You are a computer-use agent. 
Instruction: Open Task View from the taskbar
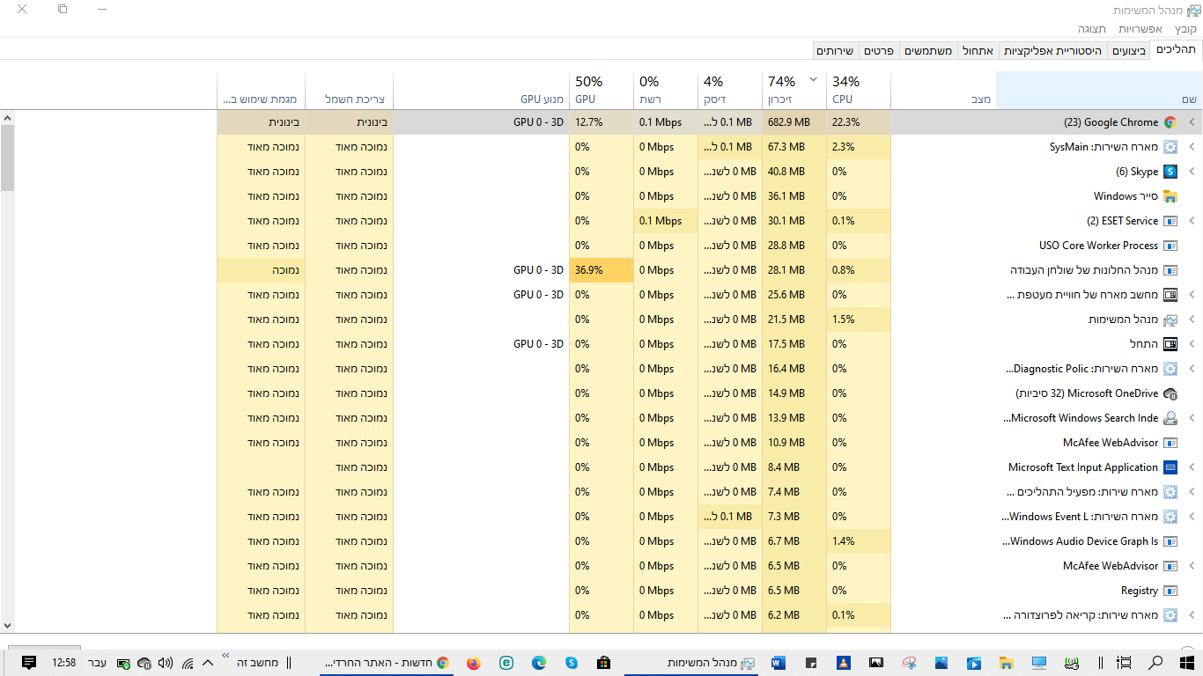[x=1124, y=663]
